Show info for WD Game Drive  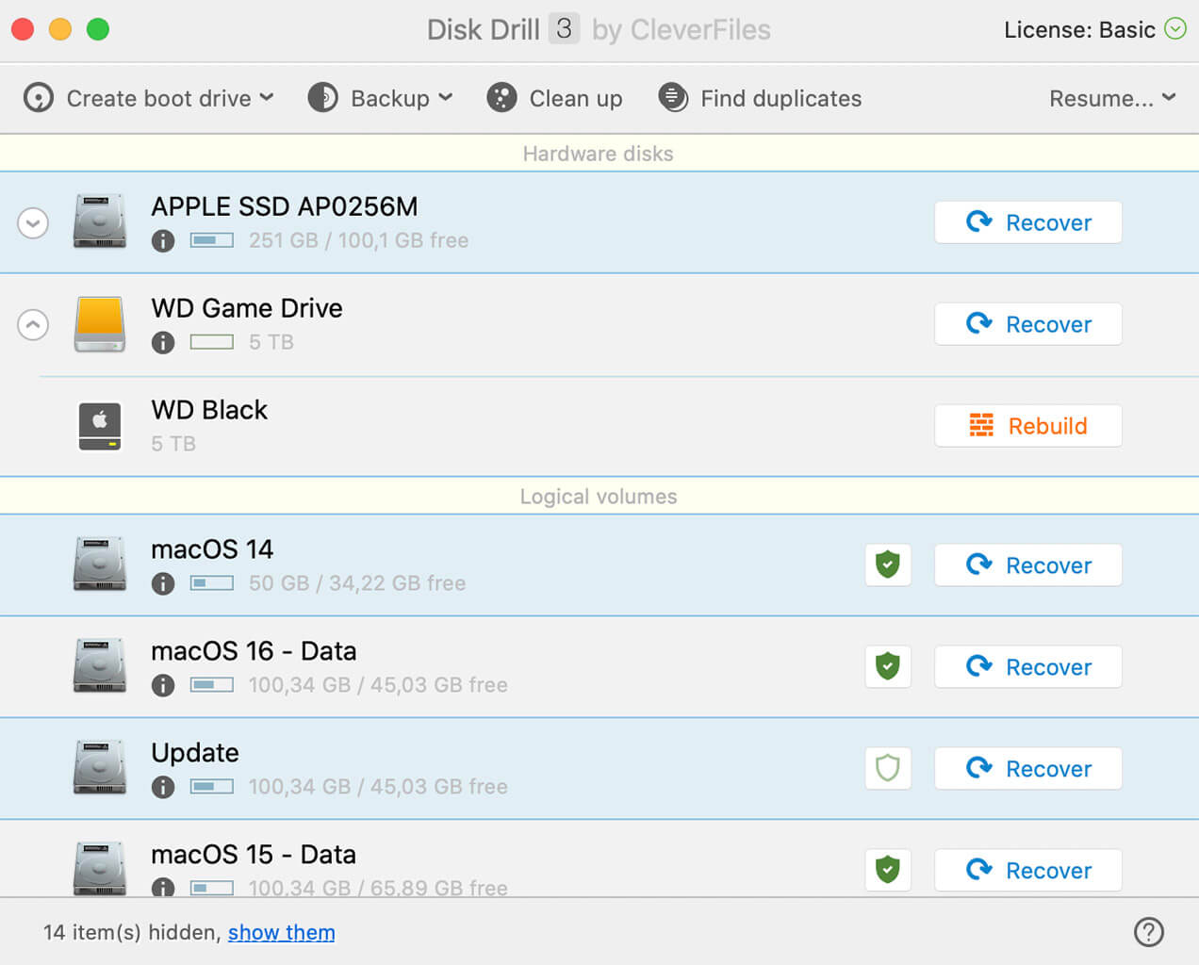pos(163,343)
